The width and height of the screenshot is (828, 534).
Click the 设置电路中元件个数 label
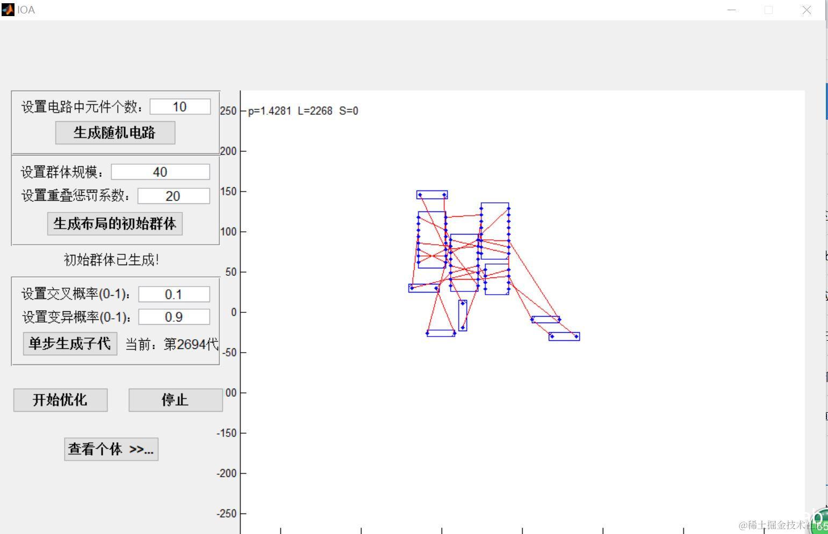pos(83,107)
